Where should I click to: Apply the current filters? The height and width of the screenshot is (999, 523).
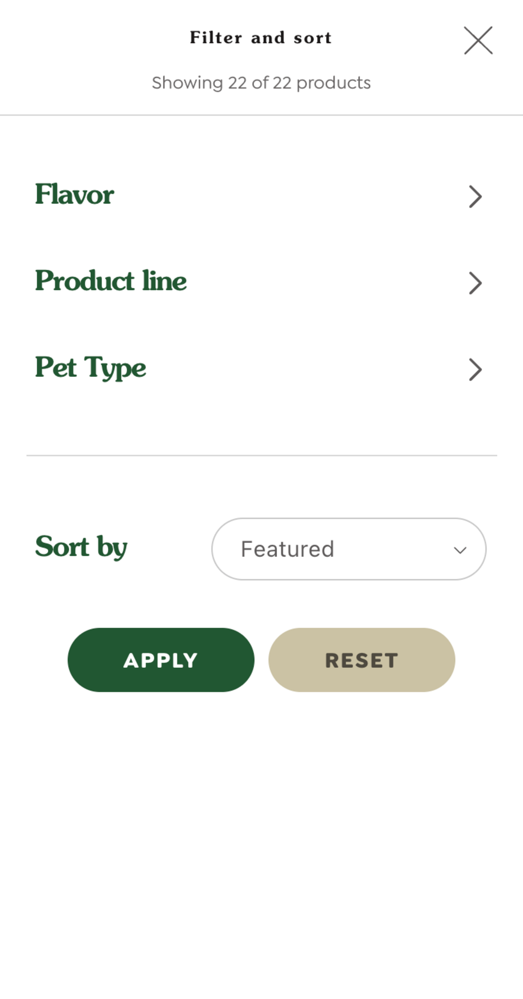[160, 660]
